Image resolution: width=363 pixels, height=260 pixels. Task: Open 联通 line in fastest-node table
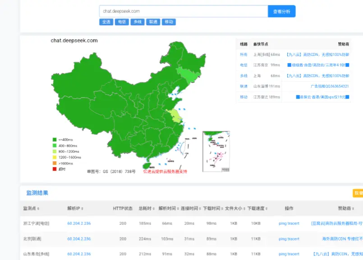point(244,86)
